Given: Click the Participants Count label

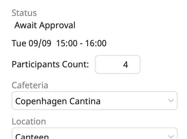Looking at the screenshot, I should click(50, 64).
